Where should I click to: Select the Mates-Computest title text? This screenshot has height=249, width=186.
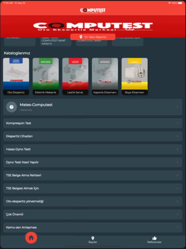(x=36, y=105)
